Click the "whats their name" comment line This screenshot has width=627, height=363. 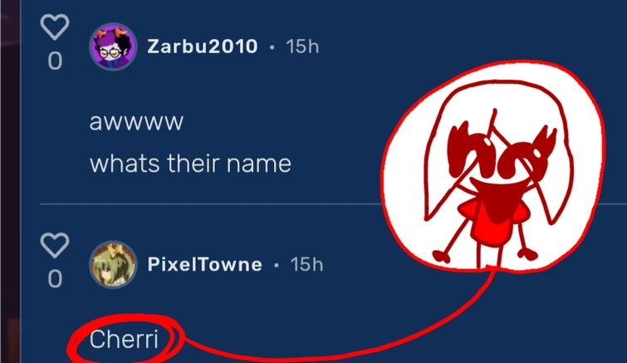[x=190, y=164]
